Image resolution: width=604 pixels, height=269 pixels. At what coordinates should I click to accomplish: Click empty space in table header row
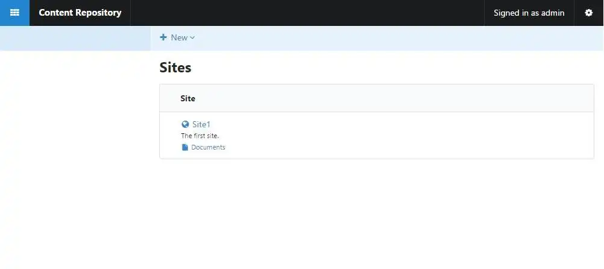392,98
